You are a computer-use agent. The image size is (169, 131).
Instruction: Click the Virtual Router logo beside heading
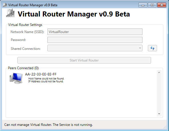click(x=11, y=13)
